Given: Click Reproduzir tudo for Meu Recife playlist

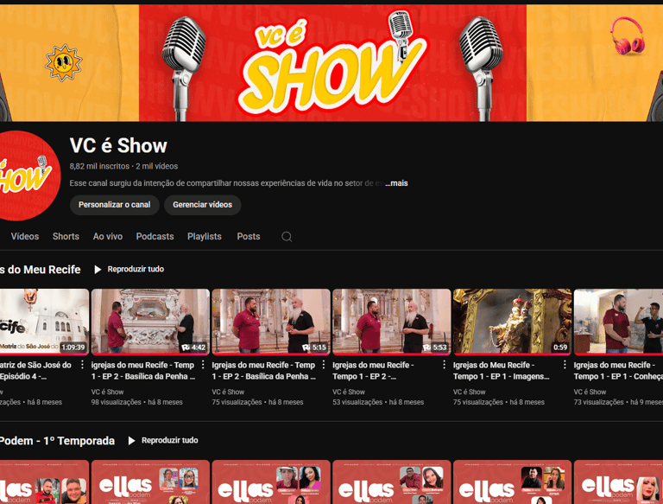Looking at the screenshot, I should pos(136,270).
